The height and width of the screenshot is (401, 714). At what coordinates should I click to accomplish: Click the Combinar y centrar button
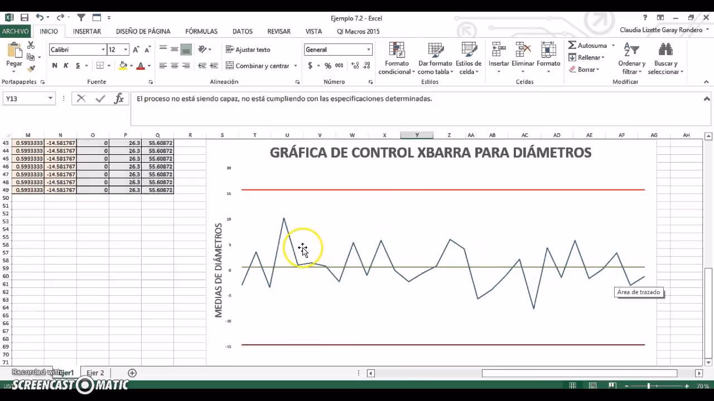tap(260, 66)
